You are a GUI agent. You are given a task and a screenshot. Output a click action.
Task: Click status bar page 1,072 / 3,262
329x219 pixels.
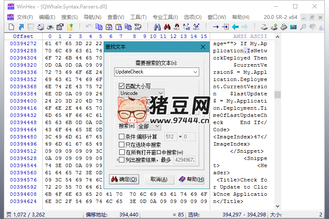point(25,215)
